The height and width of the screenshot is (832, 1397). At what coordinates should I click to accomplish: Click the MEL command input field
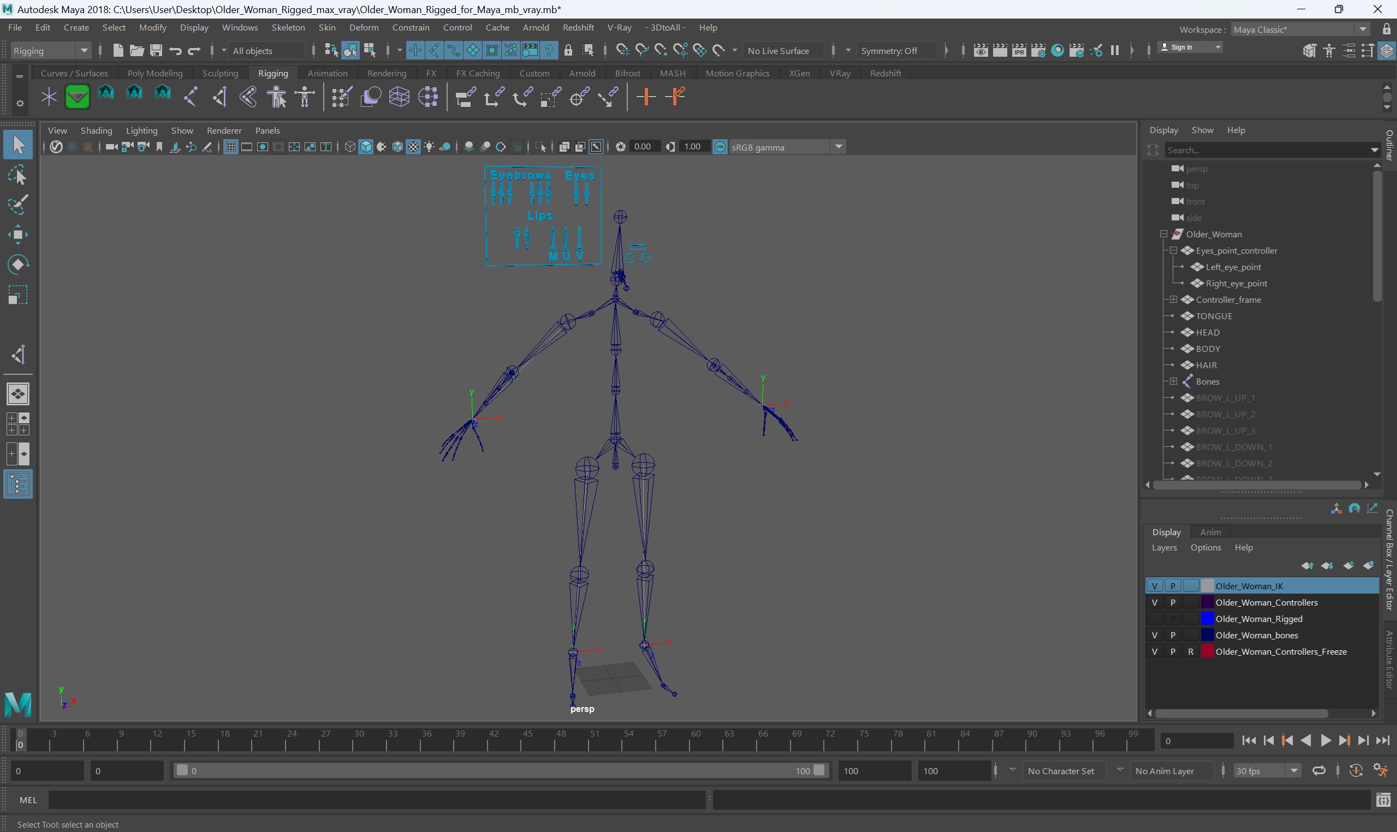[x=377, y=800]
